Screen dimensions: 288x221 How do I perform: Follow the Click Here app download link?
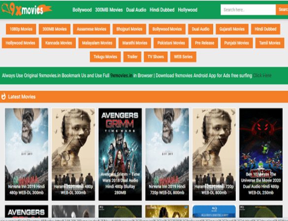pyautogui.click(x=262, y=76)
